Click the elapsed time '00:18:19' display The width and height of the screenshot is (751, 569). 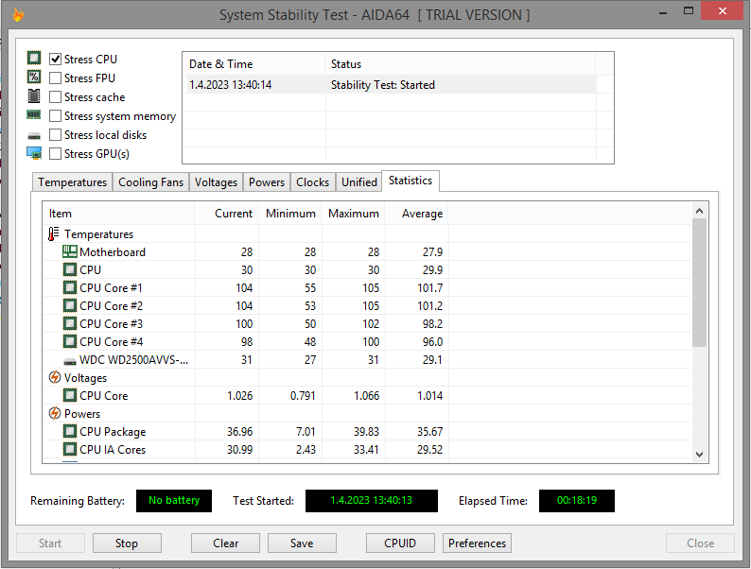coord(577,501)
